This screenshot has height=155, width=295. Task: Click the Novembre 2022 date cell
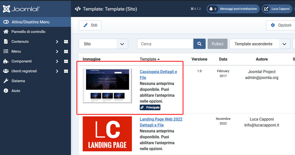click(223, 121)
